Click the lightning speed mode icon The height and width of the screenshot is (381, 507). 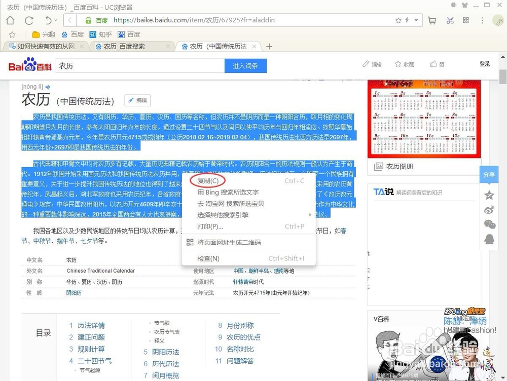pyautogui.click(x=407, y=20)
